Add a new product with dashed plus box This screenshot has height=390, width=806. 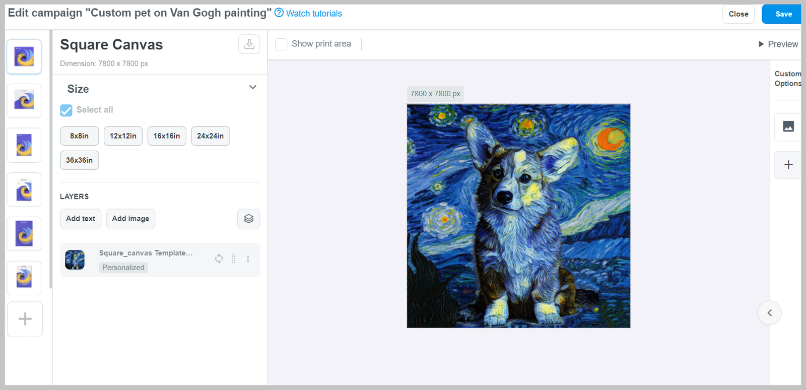coord(25,319)
